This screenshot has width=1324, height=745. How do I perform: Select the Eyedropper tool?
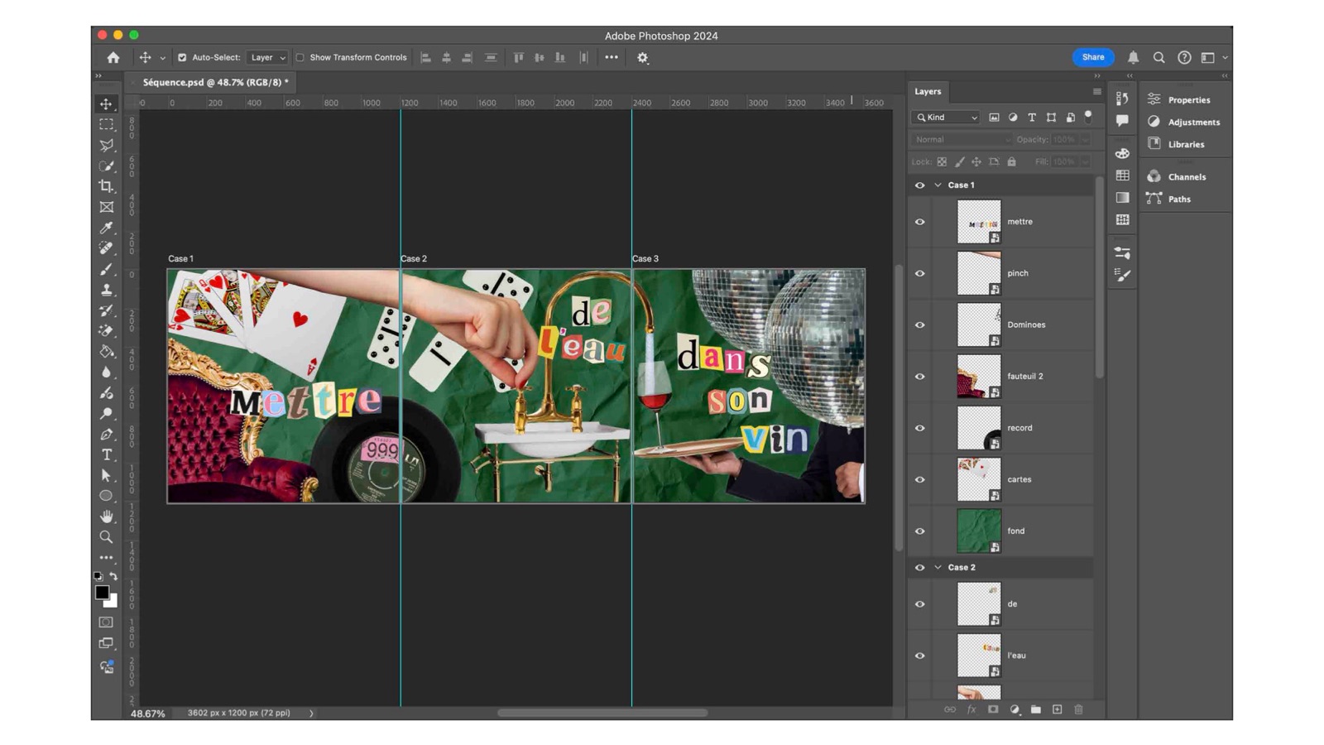106,228
